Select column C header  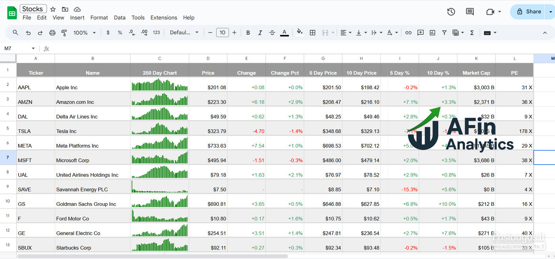click(160, 58)
